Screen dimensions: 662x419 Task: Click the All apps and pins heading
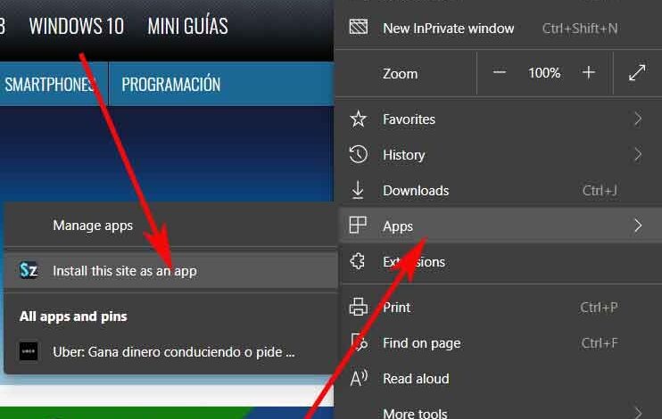point(73,316)
